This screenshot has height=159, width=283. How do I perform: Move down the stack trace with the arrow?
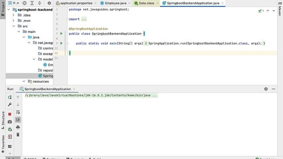coord(18,105)
